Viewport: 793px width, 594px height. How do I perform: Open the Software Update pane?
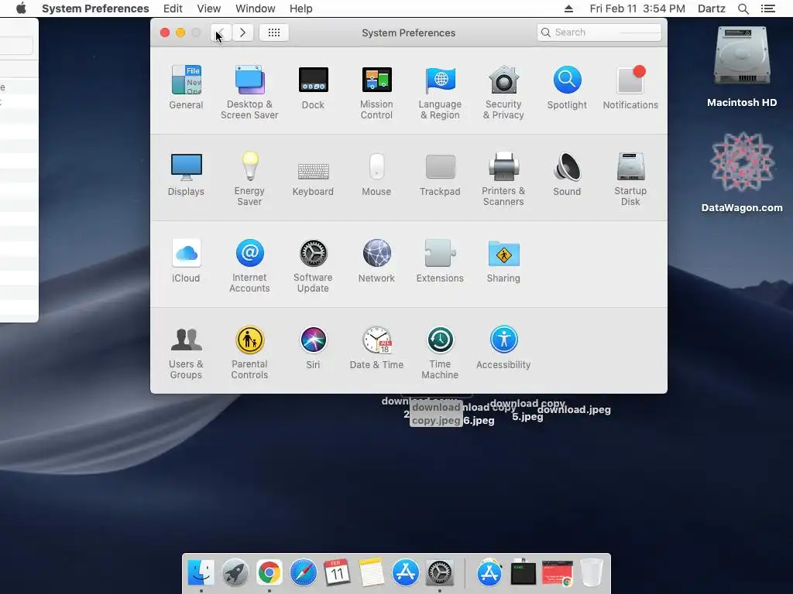pos(313,266)
